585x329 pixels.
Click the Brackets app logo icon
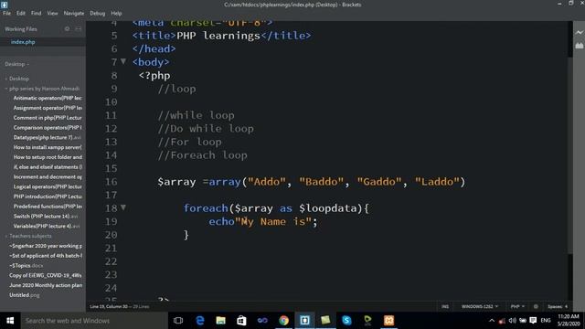(4, 5)
